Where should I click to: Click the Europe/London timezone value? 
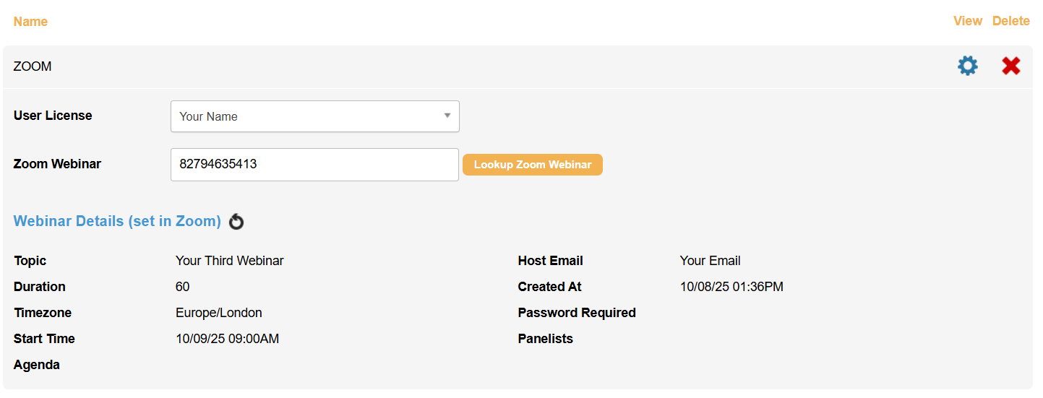(219, 313)
